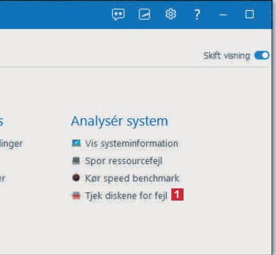Screen dimensions: 276x255
Task: Maximize the application window
Action: [249, 14]
